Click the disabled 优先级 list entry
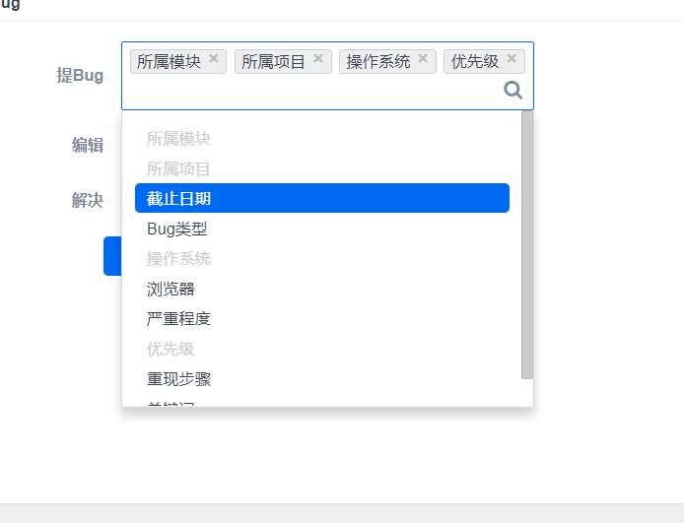684x523 pixels. (171, 349)
